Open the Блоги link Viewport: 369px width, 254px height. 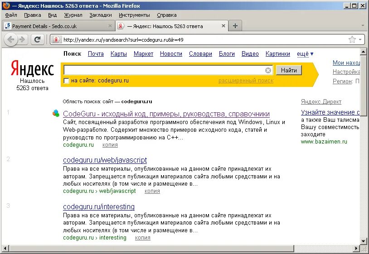pyautogui.click(x=227, y=54)
